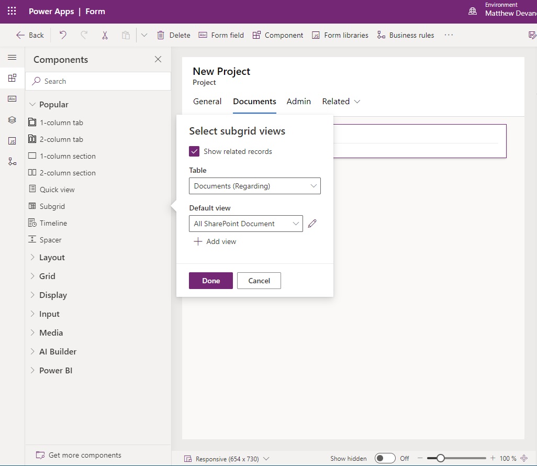
Task: Expand the Layout components section
Action: click(52, 257)
